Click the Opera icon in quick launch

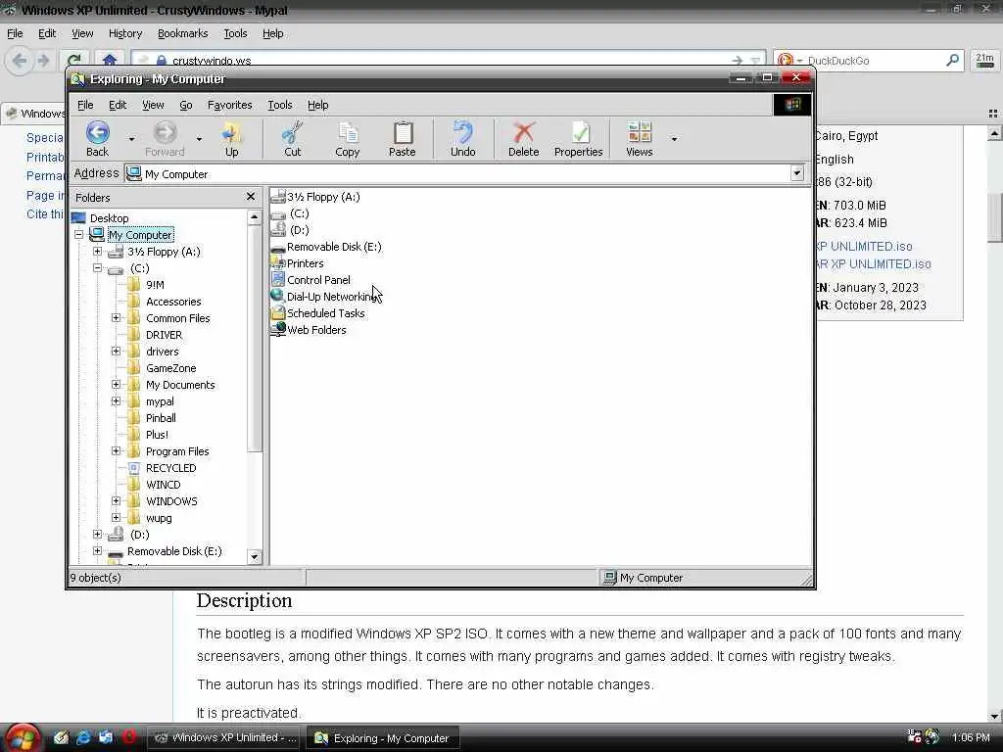128,737
